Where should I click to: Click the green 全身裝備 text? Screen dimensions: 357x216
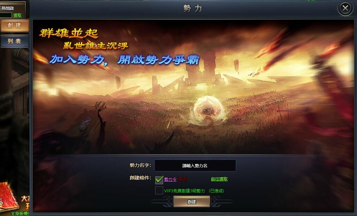[20, 214]
